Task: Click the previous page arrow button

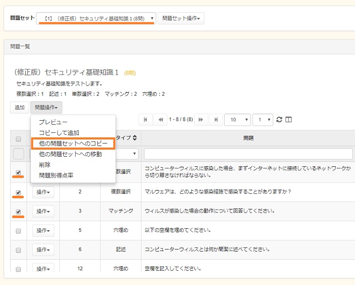Action: click(x=161, y=120)
